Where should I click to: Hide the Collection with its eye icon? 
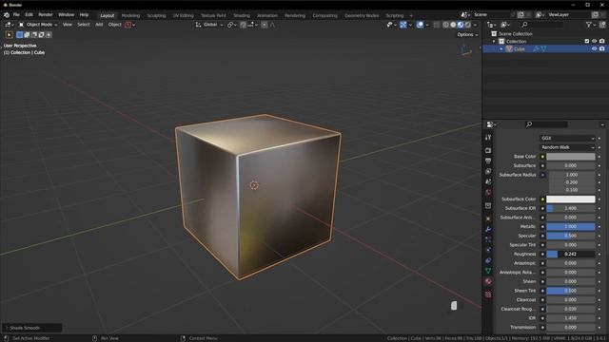[x=594, y=42]
